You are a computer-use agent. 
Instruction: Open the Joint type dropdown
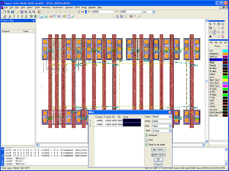coord(170,131)
